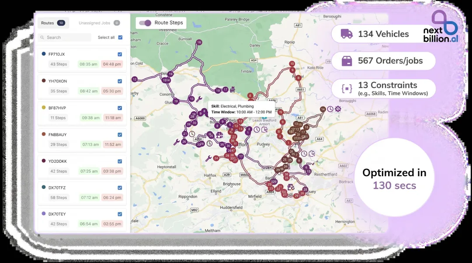
Task: Uncheck route FNBBAUY checkbox
Action: pos(120,135)
